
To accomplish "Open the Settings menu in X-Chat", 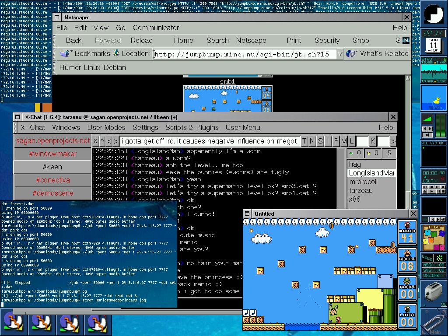I will [x=145, y=127].
